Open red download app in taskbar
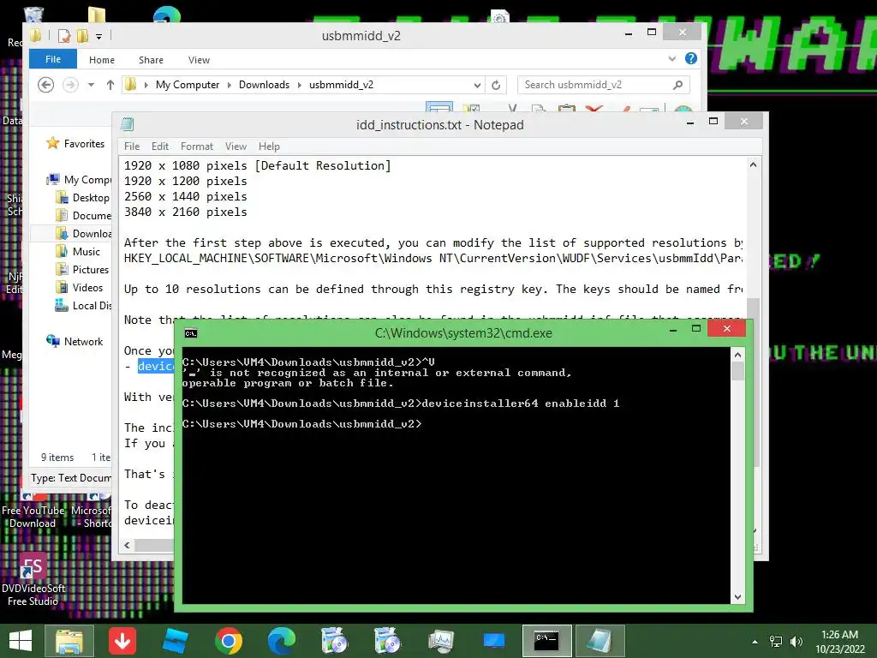 [x=122, y=641]
